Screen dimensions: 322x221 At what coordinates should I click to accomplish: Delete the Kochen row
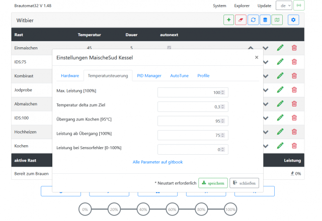click(x=294, y=146)
